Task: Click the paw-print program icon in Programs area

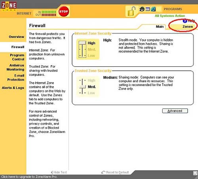Action: pyautogui.click(x=142, y=9)
